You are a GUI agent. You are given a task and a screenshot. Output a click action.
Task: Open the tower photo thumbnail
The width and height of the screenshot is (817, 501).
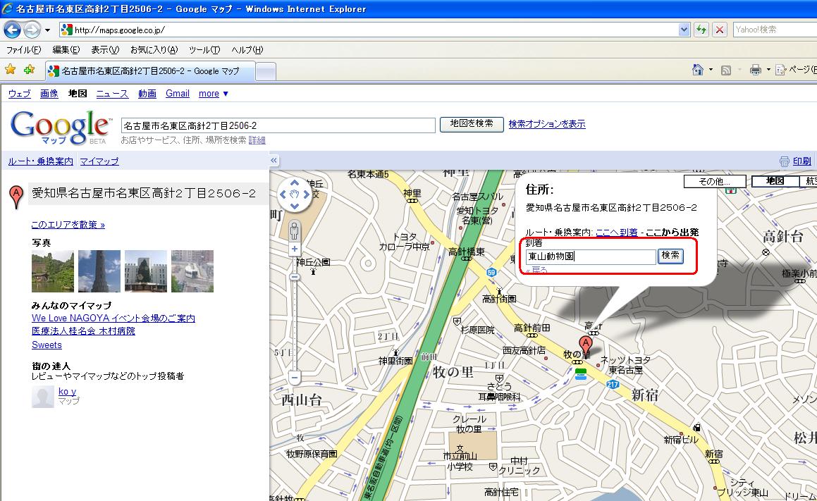tap(99, 271)
